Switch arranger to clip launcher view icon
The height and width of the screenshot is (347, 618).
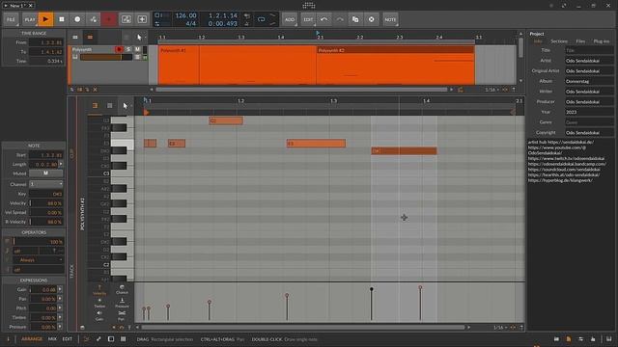(75, 37)
